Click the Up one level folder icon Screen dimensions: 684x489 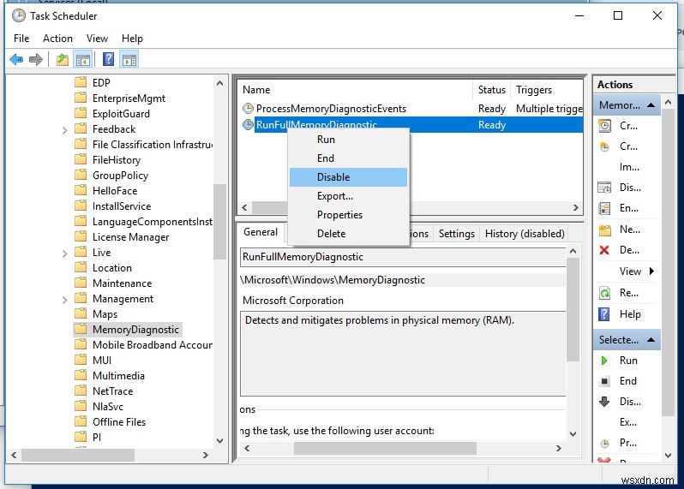coord(63,59)
